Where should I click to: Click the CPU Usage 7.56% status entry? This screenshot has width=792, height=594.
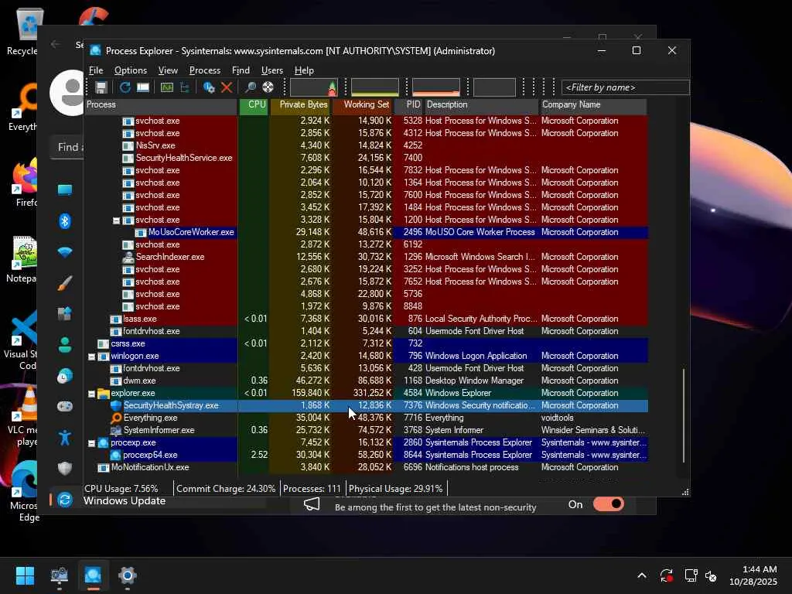[121, 489]
